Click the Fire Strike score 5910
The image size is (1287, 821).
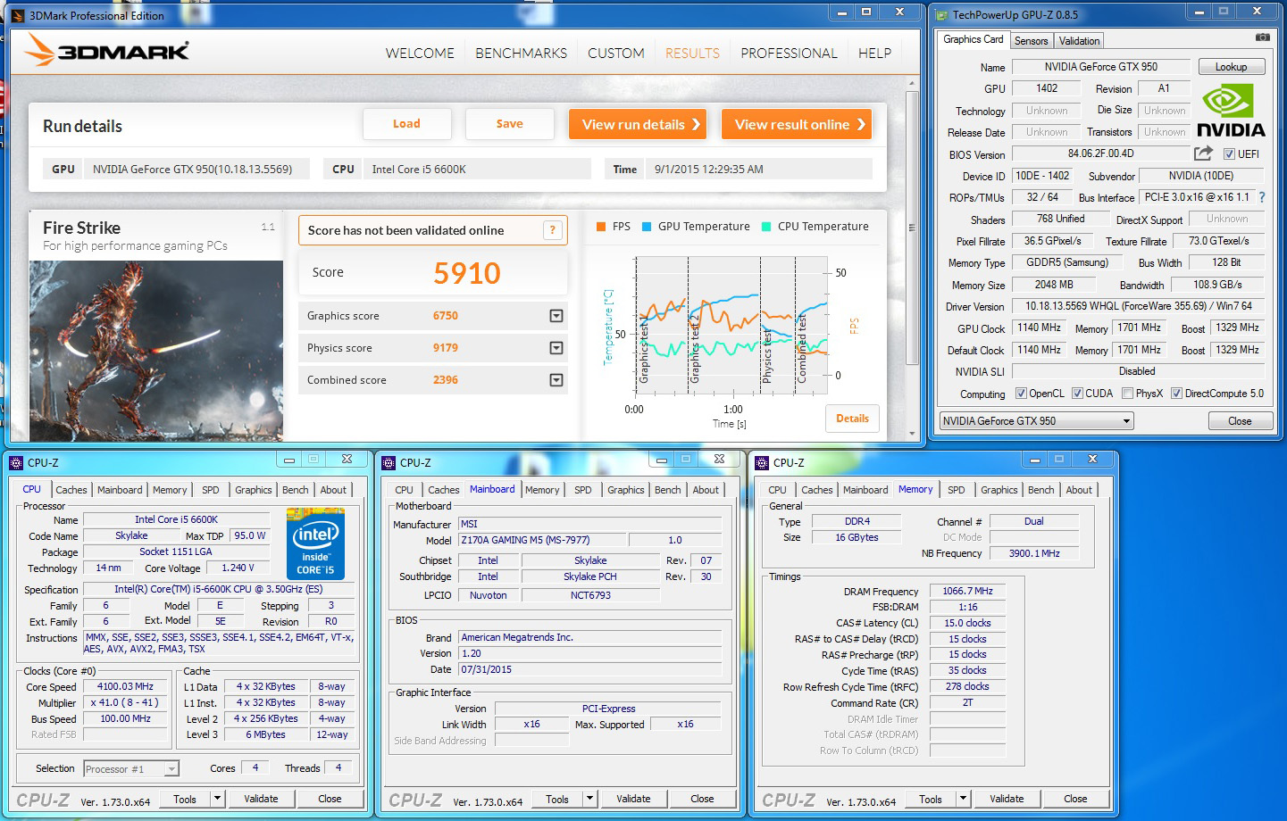(x=467, y=273)
